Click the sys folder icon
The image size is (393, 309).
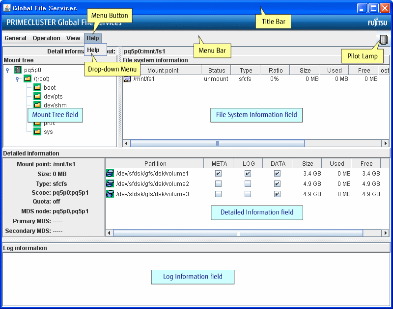click(x=37, y=131)
